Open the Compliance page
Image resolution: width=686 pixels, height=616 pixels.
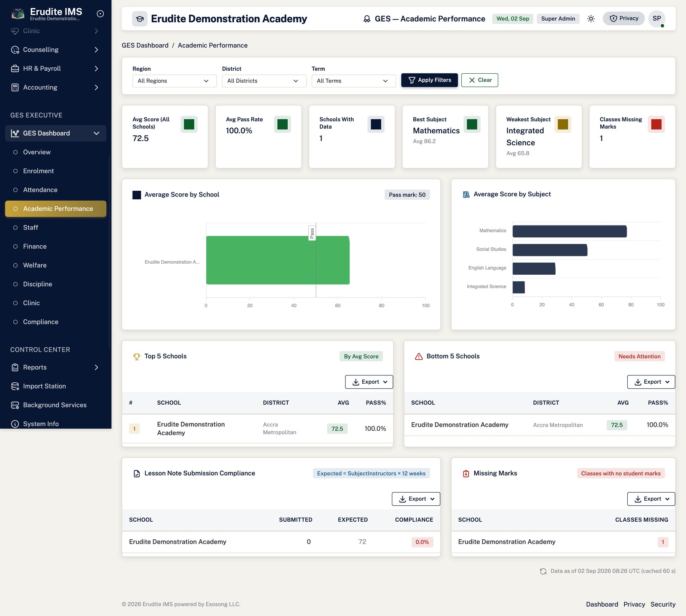56,322
